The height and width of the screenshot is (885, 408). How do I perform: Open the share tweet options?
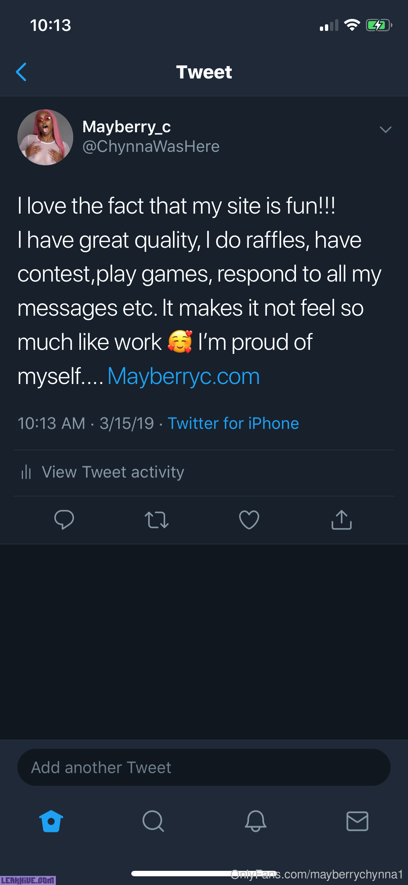coord(342,520)
